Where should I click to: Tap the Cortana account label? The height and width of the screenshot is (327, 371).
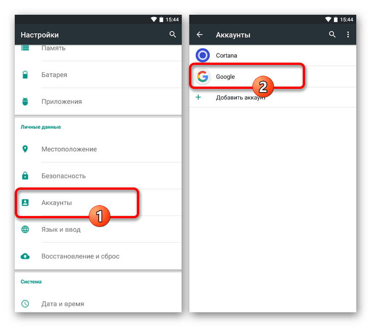226,55
